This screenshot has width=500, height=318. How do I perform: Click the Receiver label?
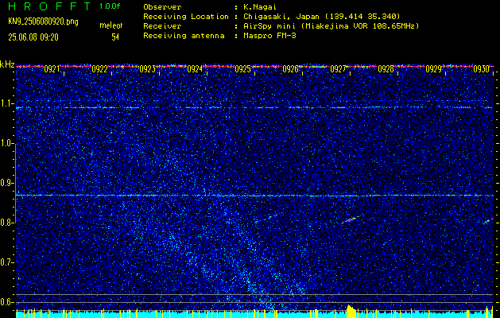pyautogui.click(x=162, y=26)
